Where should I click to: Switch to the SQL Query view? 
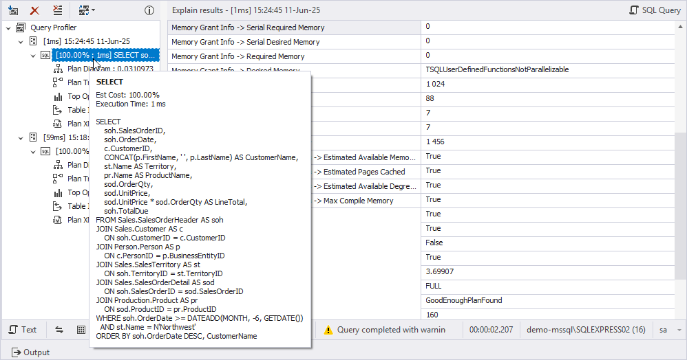pyautogui.click(x=655, y=10)
